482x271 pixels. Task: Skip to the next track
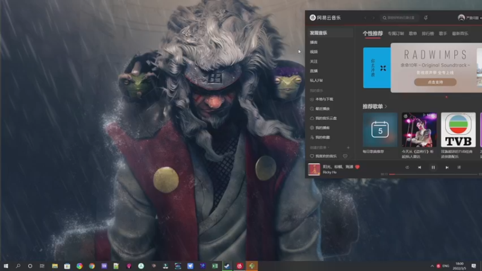pos(447,167)
